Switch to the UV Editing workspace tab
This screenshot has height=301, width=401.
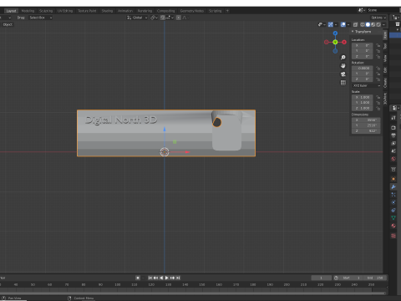65,11
